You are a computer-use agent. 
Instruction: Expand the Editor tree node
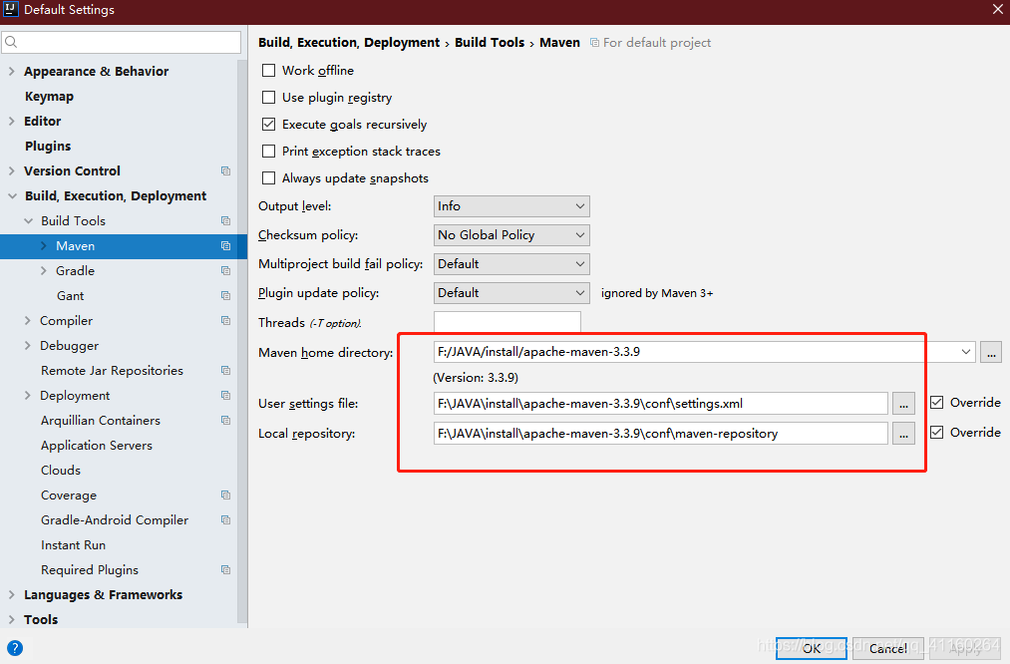12,121
